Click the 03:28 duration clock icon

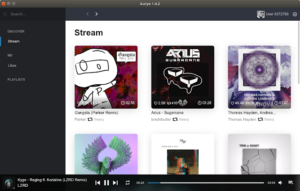[200, 103]
